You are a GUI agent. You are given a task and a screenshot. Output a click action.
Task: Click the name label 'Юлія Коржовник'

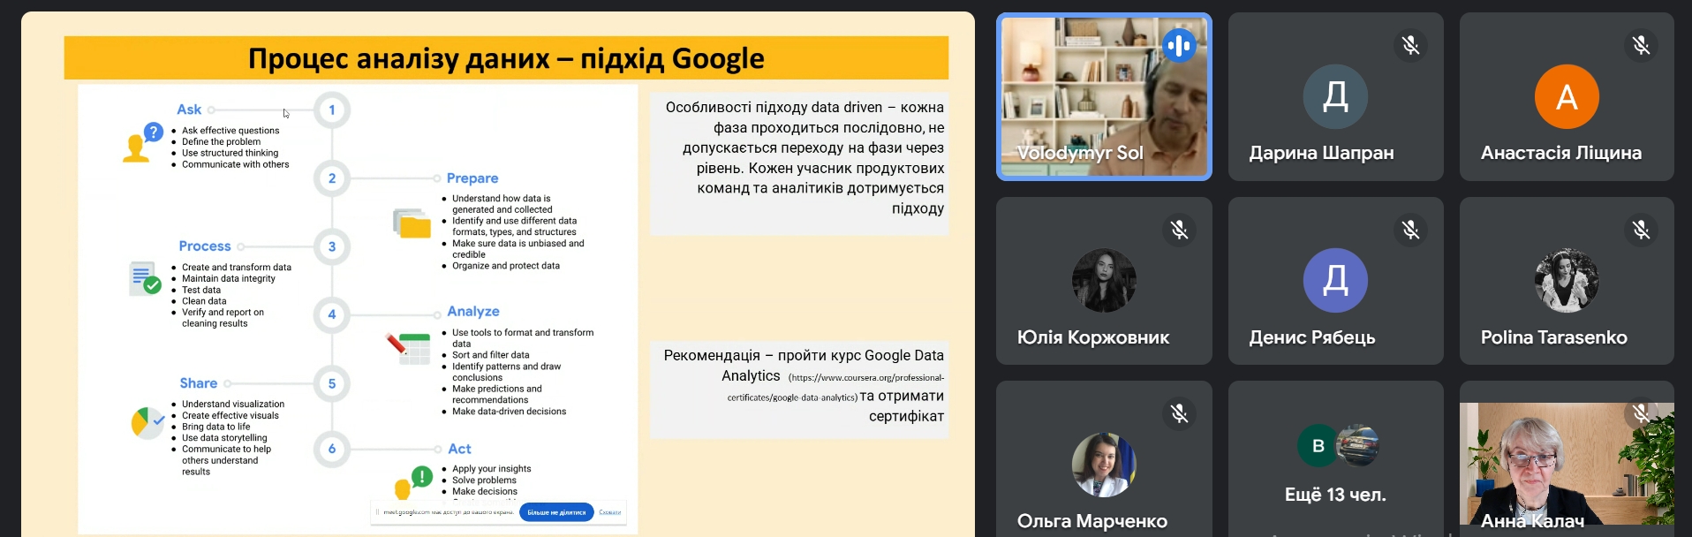(1093, 337)
